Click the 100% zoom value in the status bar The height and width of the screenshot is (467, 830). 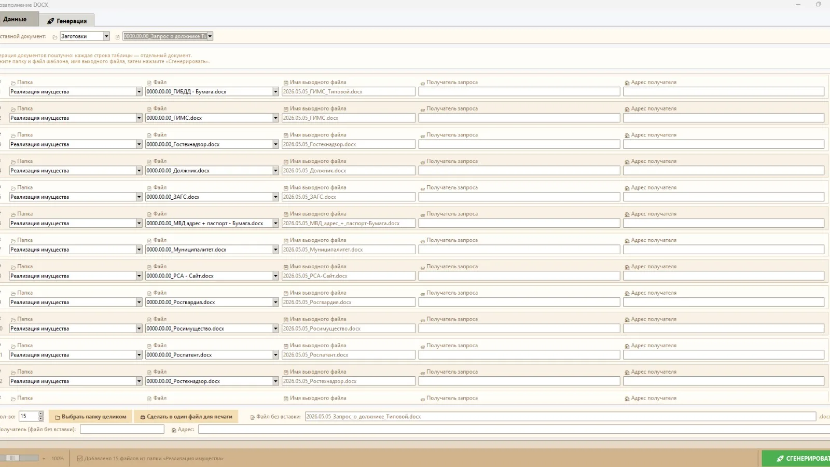[x=58, y=459]
